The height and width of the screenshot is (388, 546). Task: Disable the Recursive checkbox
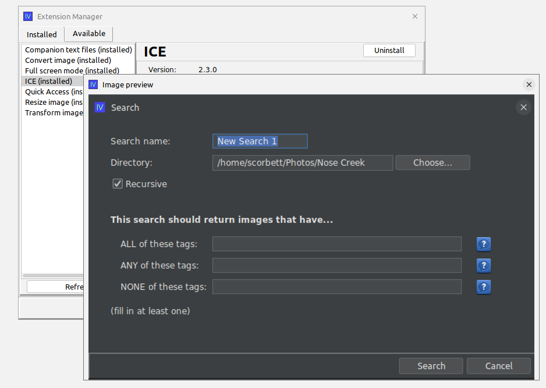(x=117, y=184)
